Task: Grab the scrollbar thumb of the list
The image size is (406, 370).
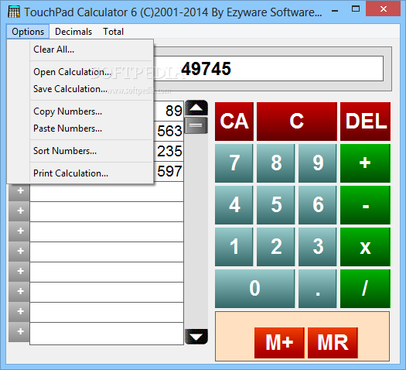Action: coord(196,125)
